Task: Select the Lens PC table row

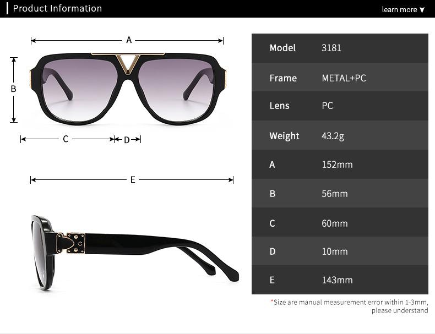Action: click(x=340, y=106)
